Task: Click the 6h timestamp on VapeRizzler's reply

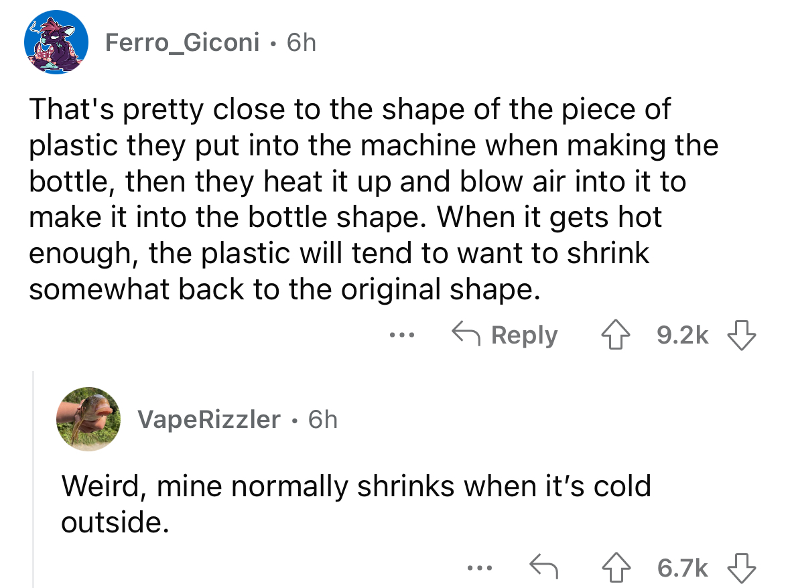Action: pyautogui.click(x=322, y=419)
